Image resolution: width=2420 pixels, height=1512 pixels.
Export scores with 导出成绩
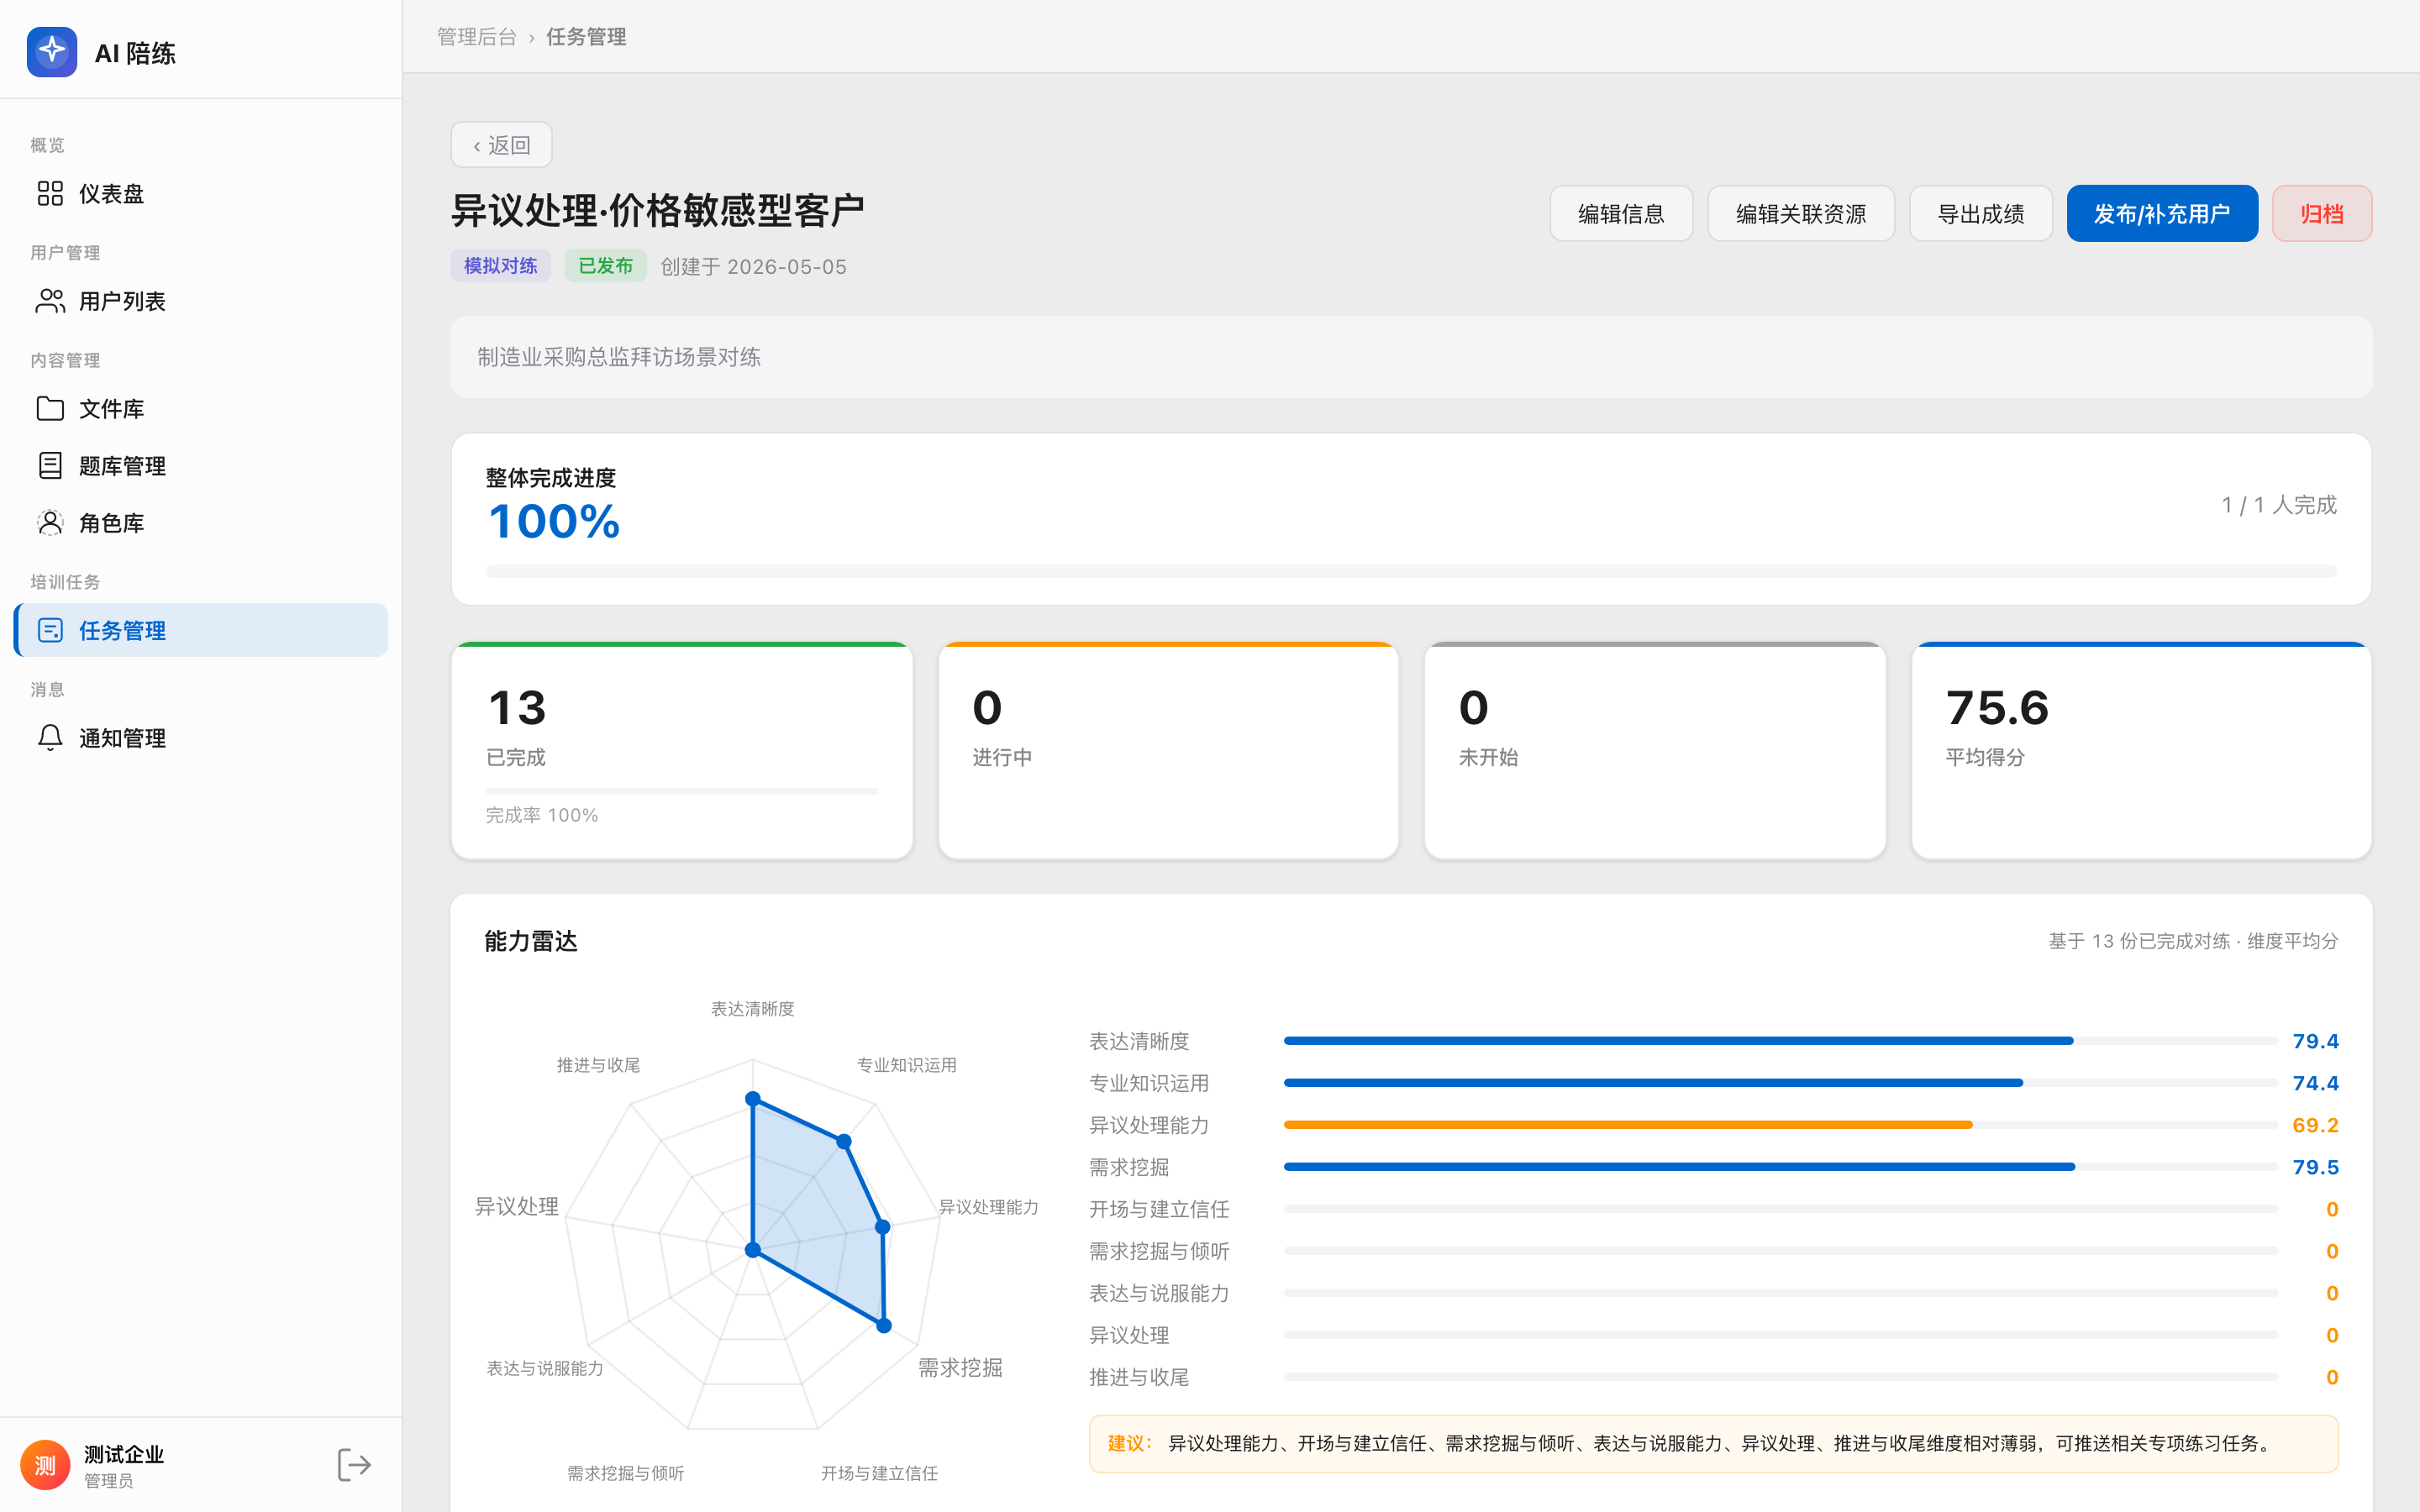(x=1980, y=213)
